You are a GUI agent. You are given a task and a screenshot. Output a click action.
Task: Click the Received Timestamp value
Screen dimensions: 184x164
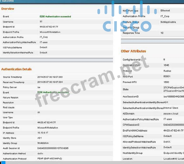[x=50, y=82]
